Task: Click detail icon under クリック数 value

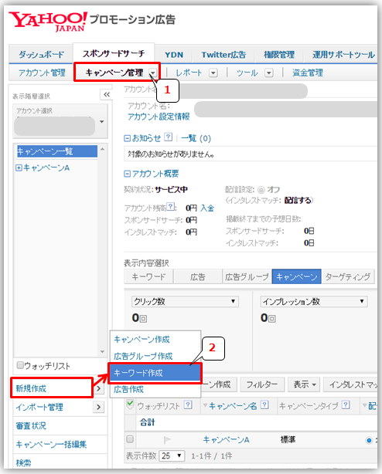Action: click(x=143, y=319)
